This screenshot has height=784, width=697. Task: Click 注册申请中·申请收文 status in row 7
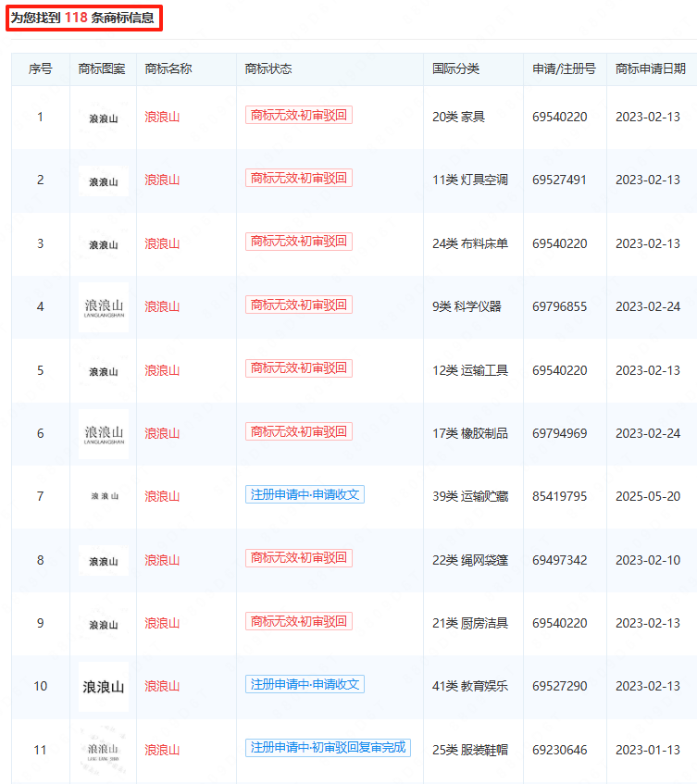coord(305,494)
